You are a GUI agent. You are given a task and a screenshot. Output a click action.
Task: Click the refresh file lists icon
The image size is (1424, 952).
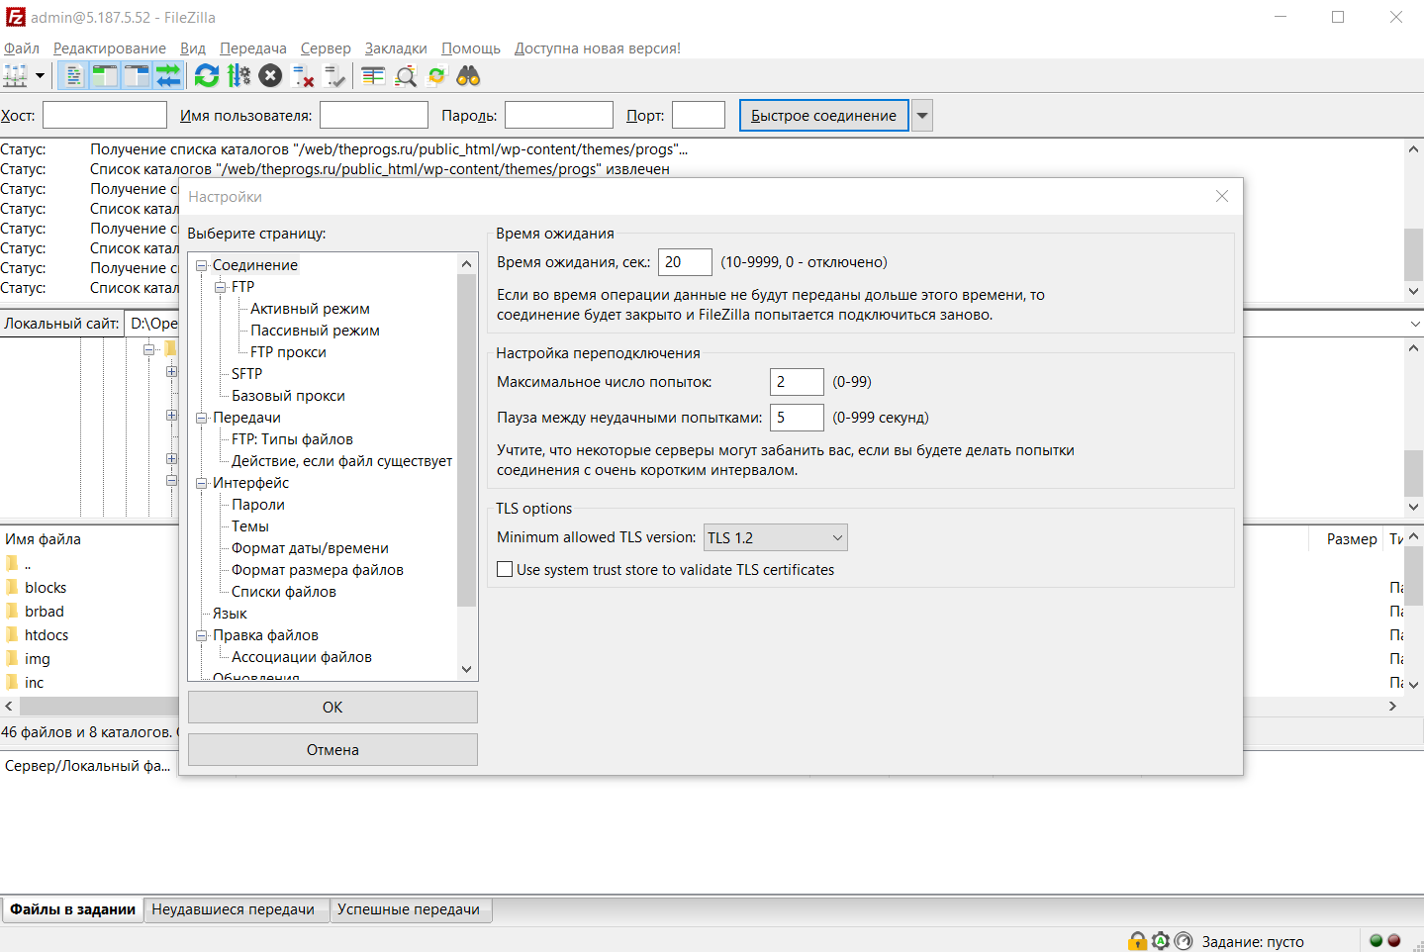tap(206, 76)
